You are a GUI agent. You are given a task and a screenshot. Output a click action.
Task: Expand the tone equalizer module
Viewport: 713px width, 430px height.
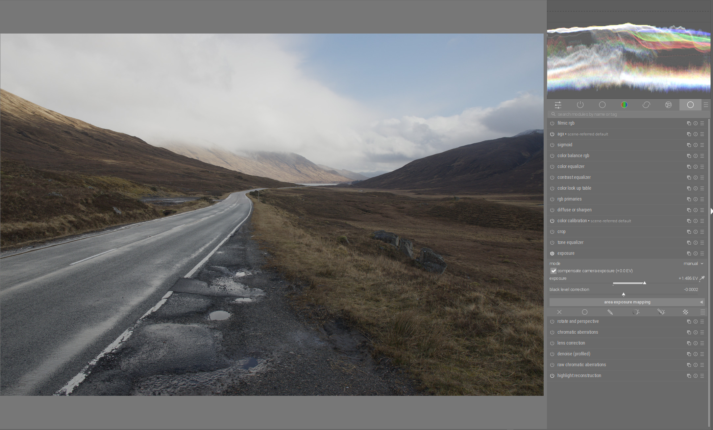click(x=570, y=243)
